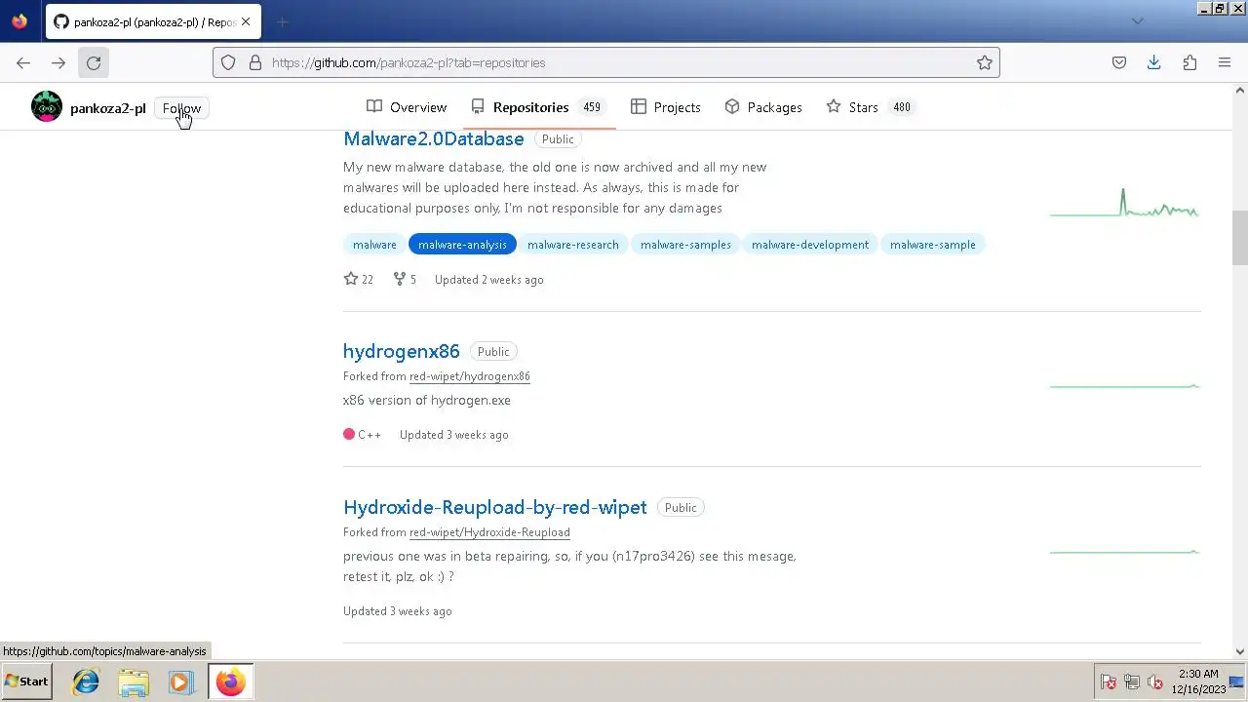Open the Firefox downloads panel

[x=1154, y=62]
